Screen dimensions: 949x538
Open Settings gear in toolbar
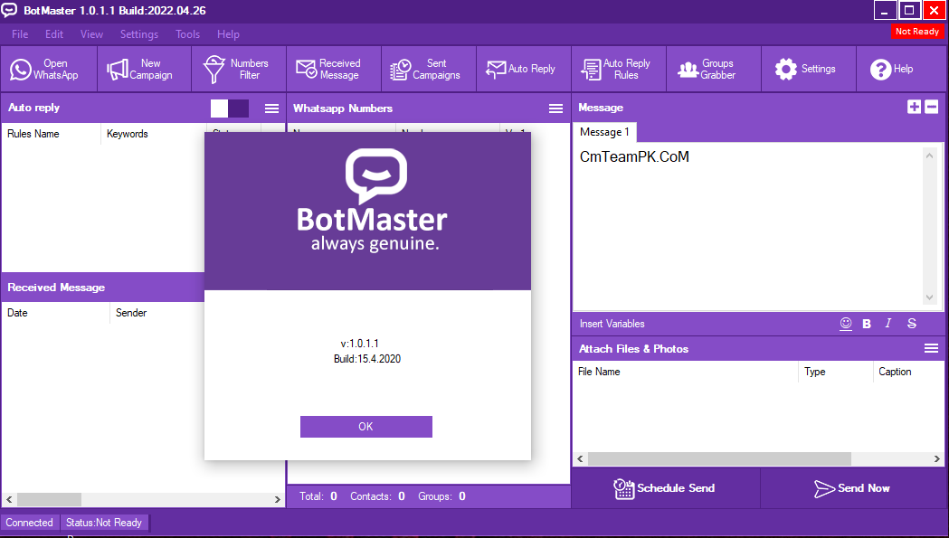click(x=809, y=69)
